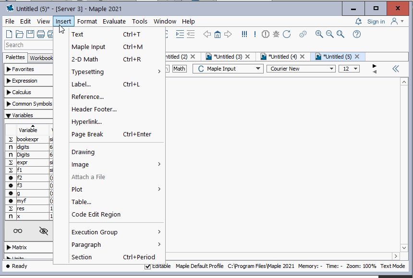This screenshot has width=413, height=278.
Task: Open the Format menu
Action: [x=87, y=21]
